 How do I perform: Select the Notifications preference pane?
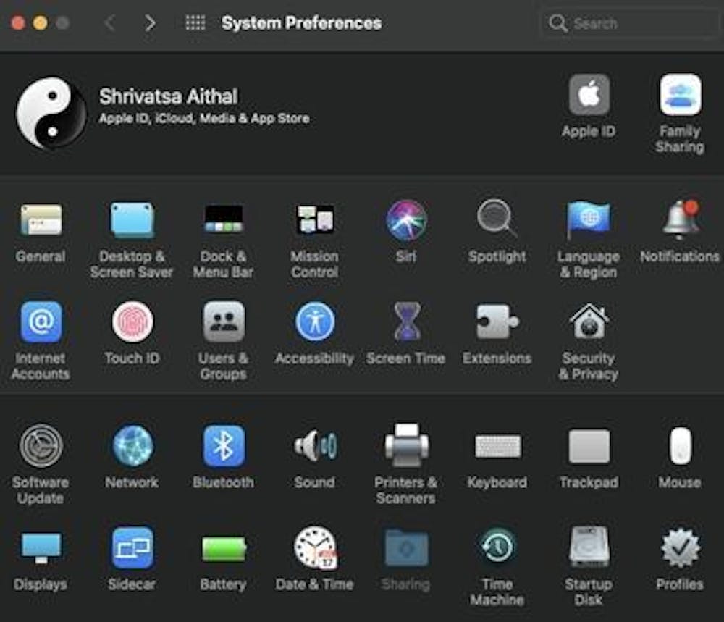pos(679,221)
